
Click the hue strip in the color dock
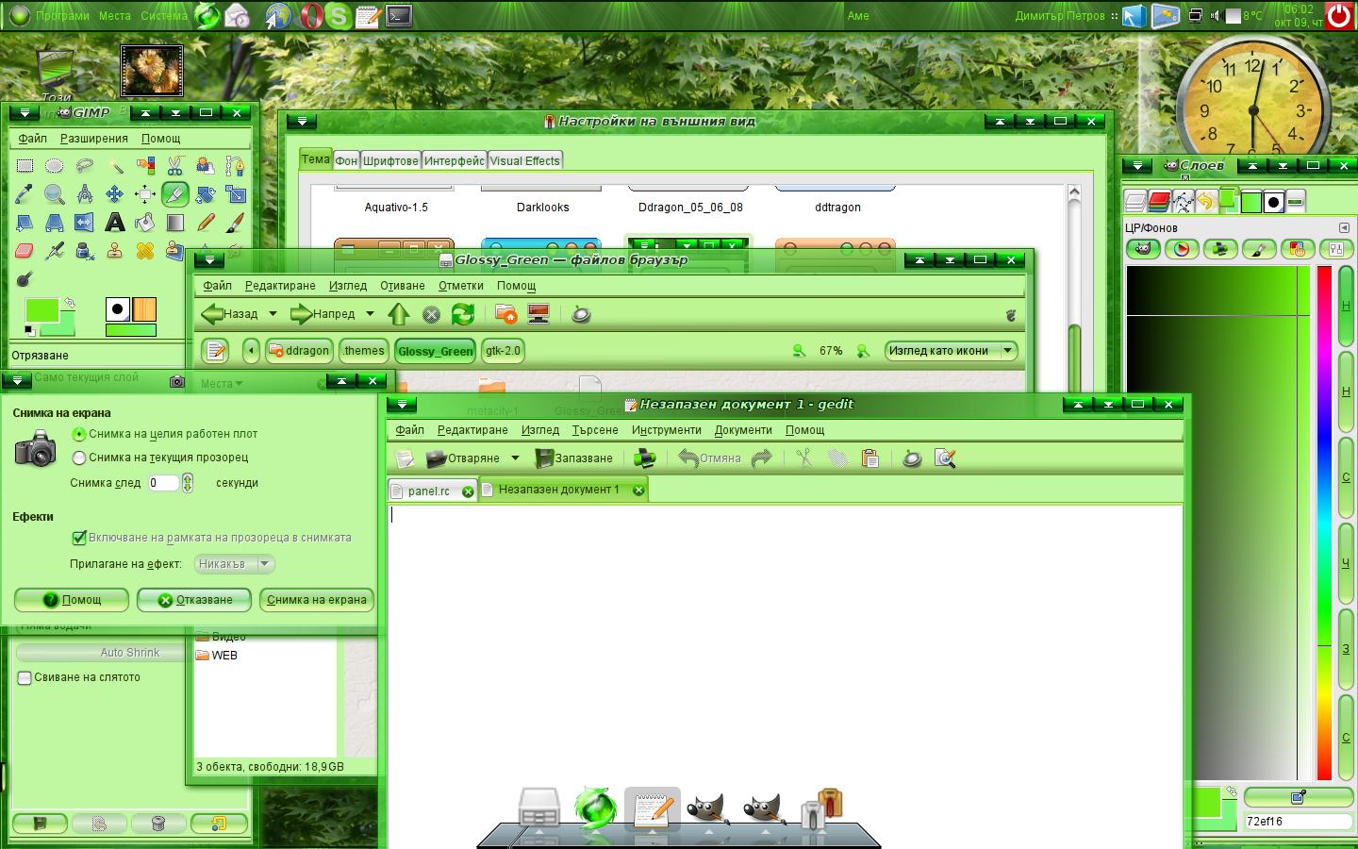[1324, 524]
